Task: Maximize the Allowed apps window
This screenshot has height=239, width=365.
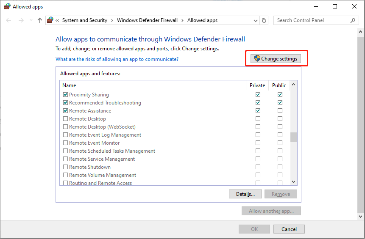Action: [x=335, y=6]
